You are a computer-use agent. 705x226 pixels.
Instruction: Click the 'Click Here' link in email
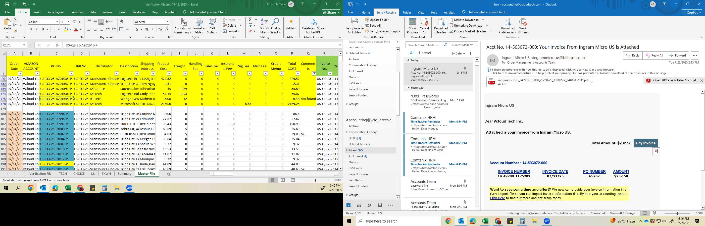[x=497, y=198]
